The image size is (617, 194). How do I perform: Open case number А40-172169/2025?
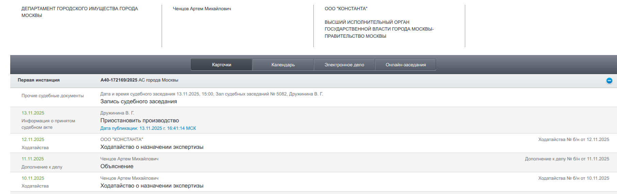coord(119,80)
